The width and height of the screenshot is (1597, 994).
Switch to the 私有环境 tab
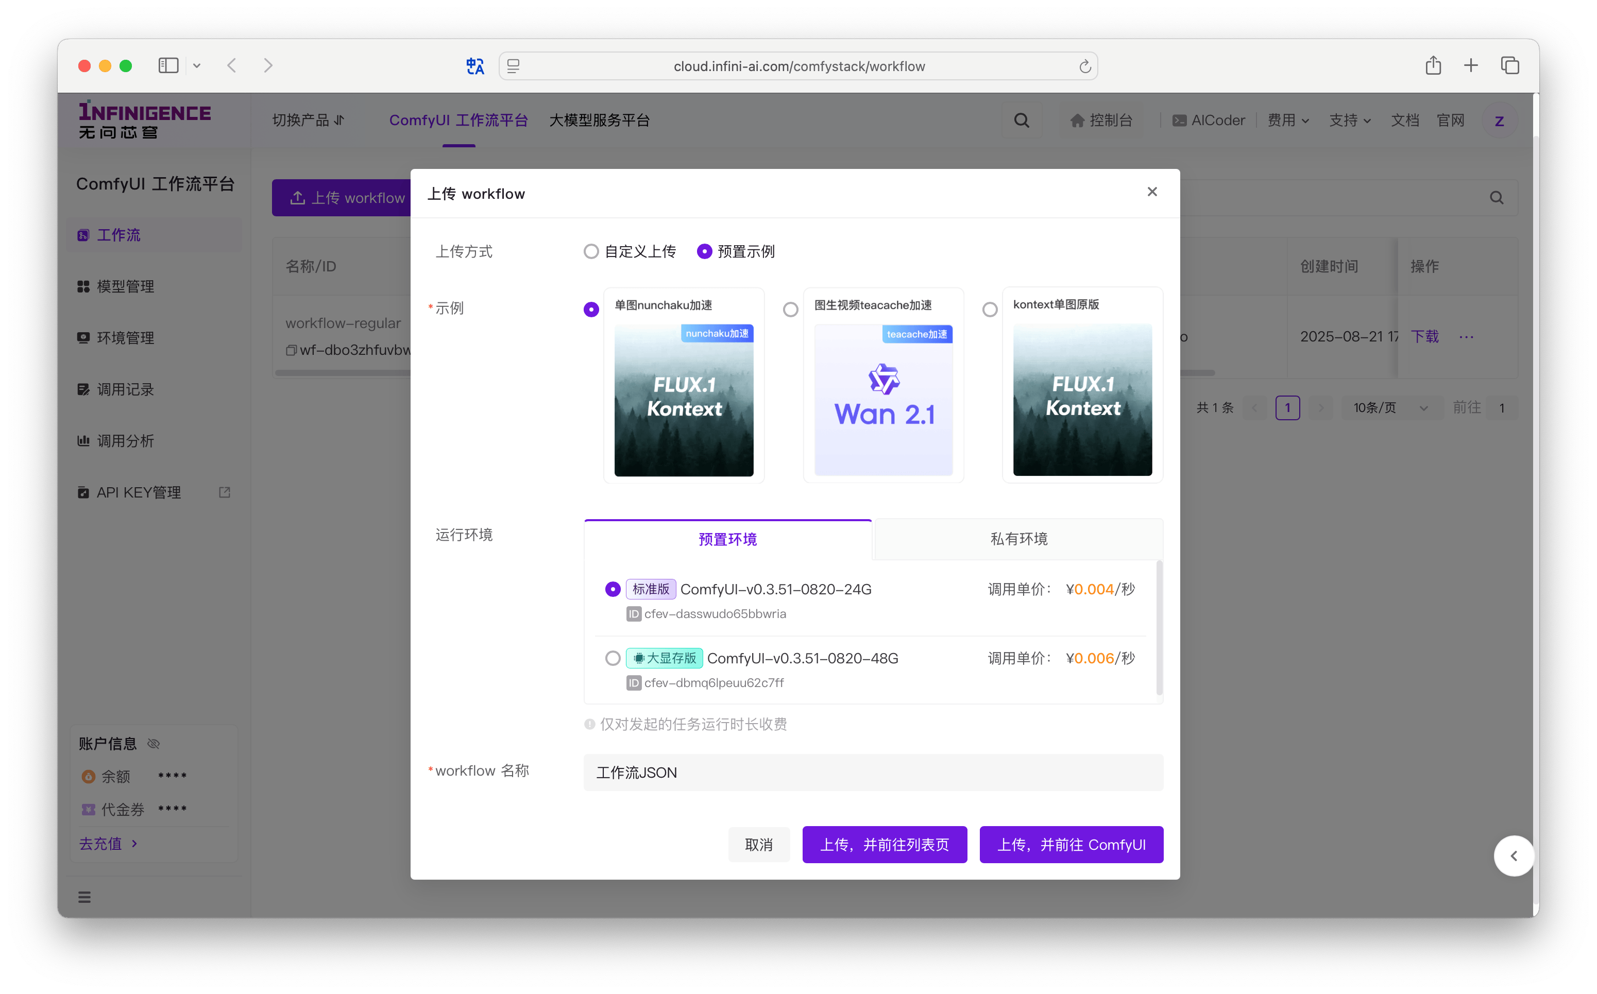tap(1018, 539)
